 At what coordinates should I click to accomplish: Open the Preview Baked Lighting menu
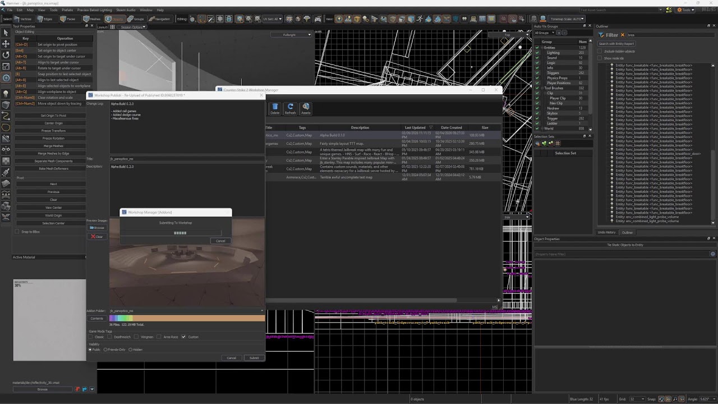[94, 10]
